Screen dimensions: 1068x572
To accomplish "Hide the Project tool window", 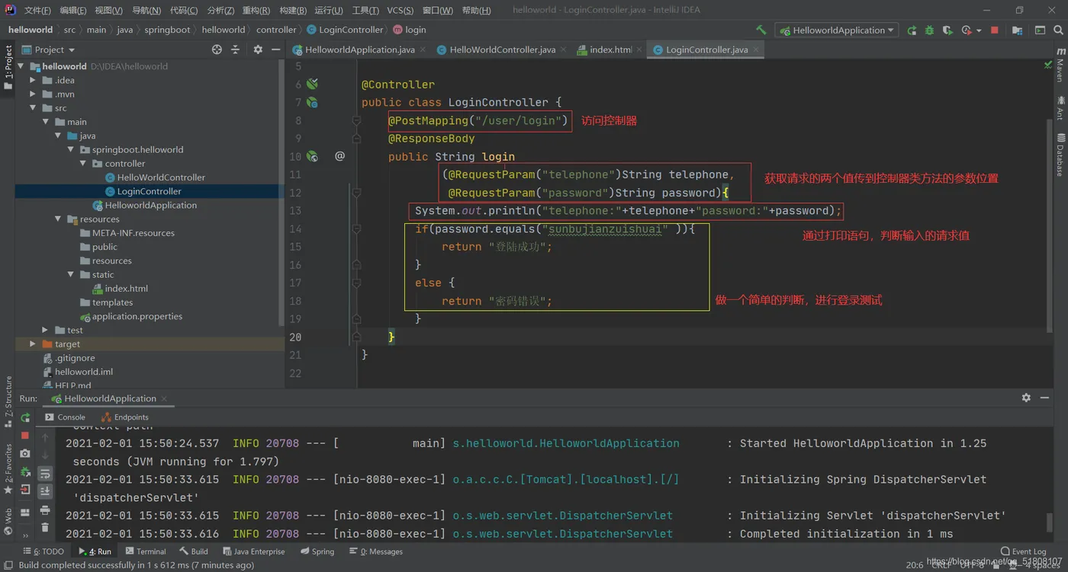I will pyautogui.click(x=275, y=50).
